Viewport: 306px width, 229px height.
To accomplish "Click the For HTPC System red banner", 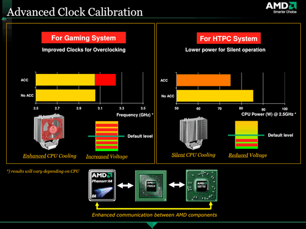I will click(x=229, y=38).
